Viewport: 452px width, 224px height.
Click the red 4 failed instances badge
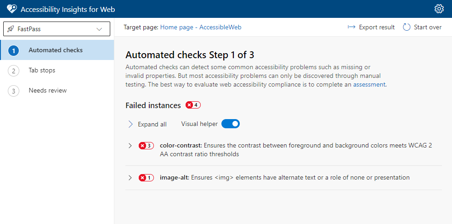click(193, 105)
